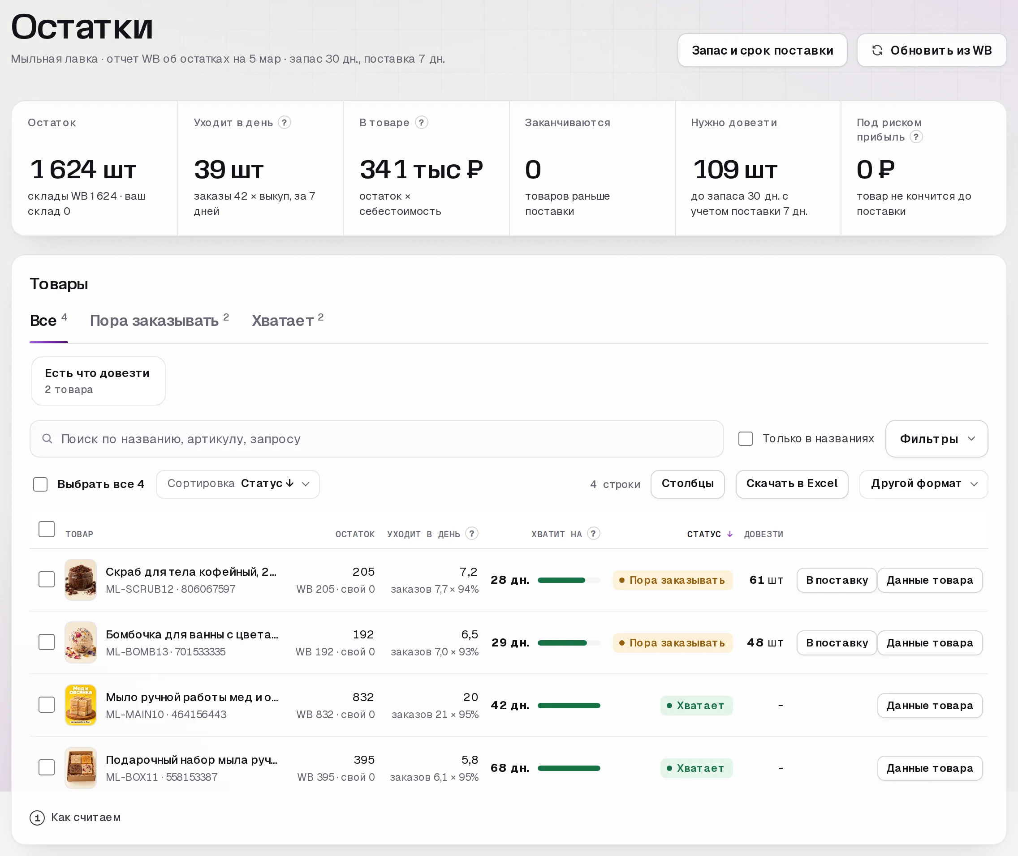Expand the Фильтры dropdown

[x=936, y=439]
